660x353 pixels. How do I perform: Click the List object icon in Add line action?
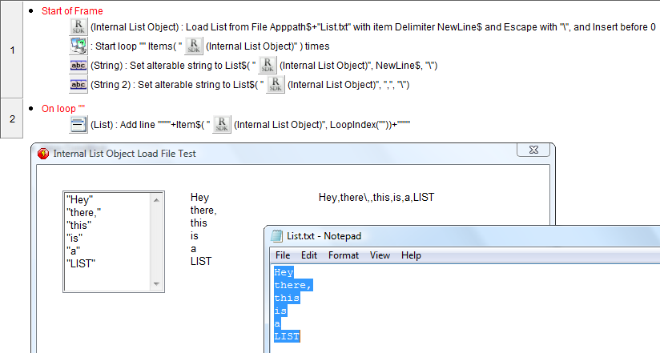click(78, 123)
